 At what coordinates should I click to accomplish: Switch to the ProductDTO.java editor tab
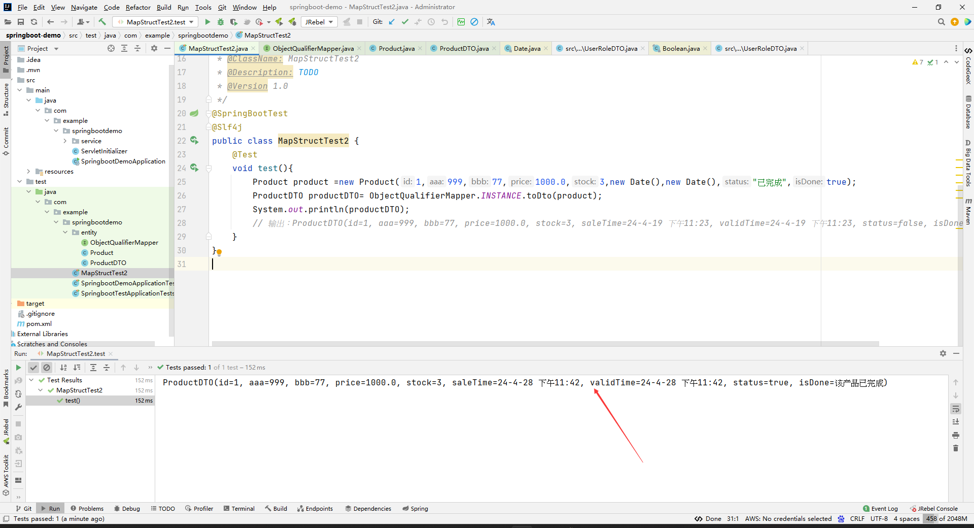tap(463, 48)
